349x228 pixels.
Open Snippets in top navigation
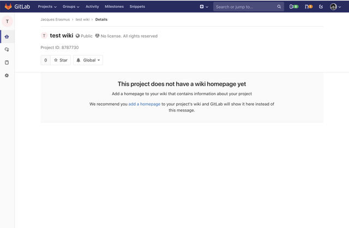(x=137, y=7)
